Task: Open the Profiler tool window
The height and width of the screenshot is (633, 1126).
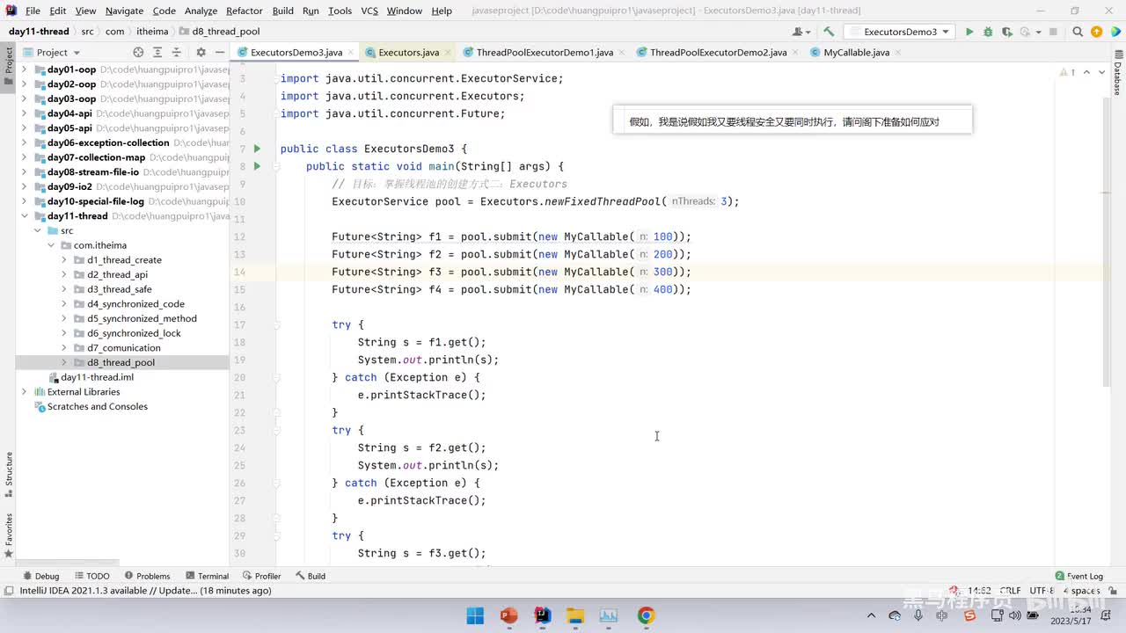Action: 262,576
